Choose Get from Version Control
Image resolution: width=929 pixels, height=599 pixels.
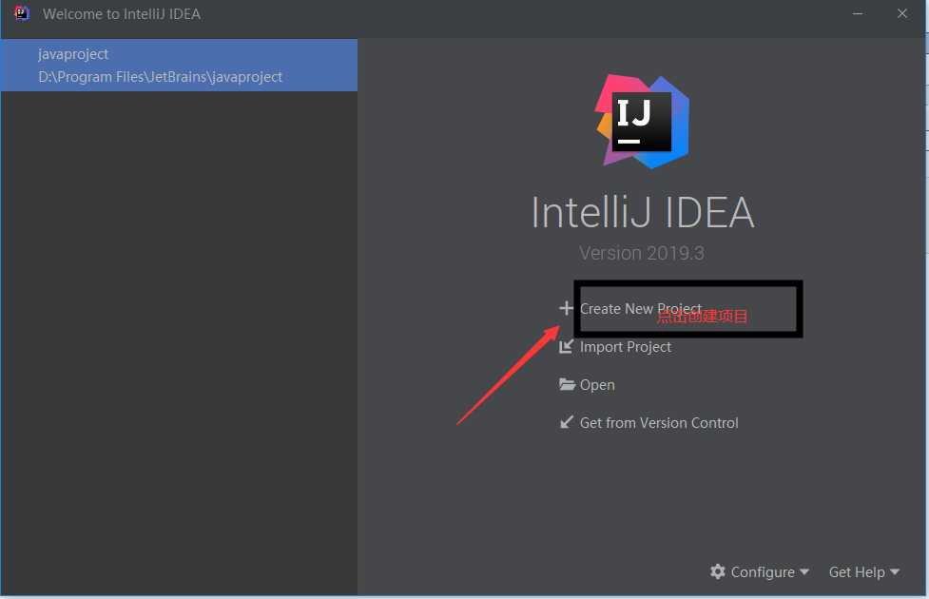pyautogui.click(x=659, y=422)
